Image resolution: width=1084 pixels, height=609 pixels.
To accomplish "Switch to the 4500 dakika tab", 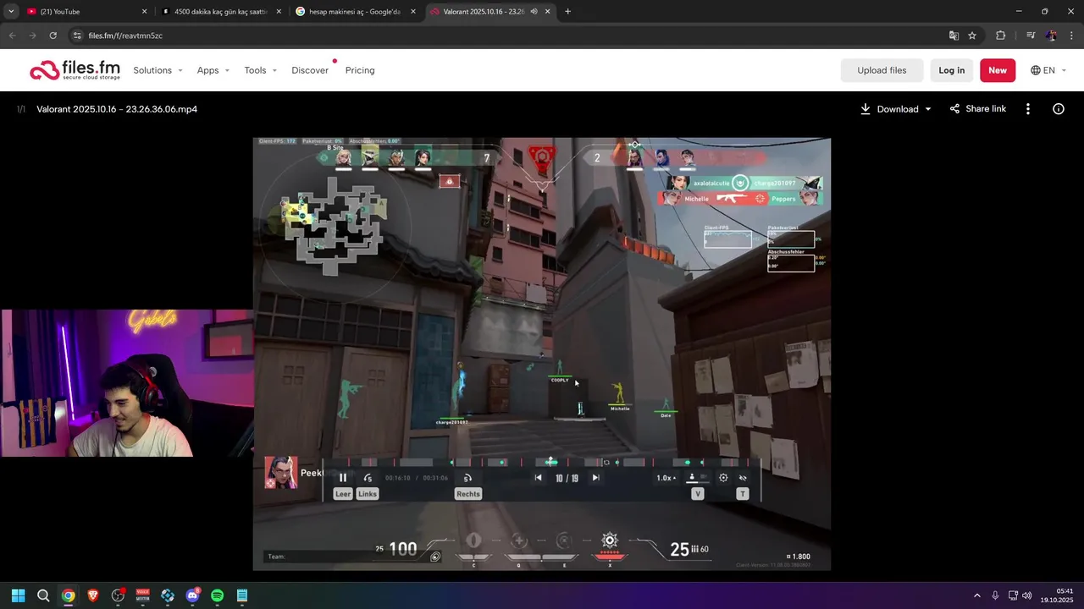I will [x=220, y=12].
